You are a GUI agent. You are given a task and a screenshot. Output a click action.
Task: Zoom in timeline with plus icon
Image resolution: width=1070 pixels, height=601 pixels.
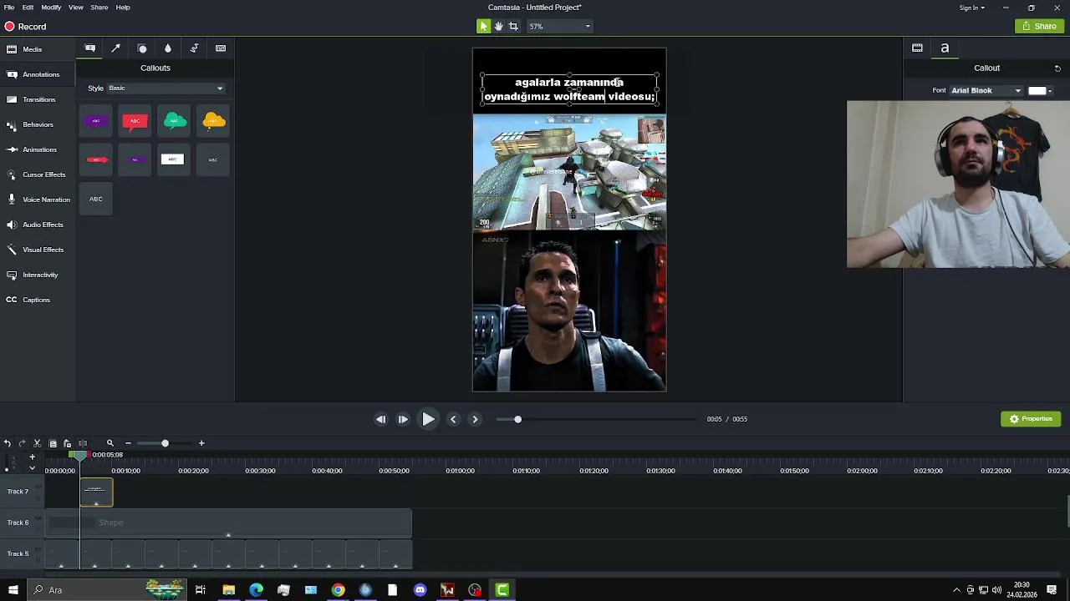[x=201, y=443]
